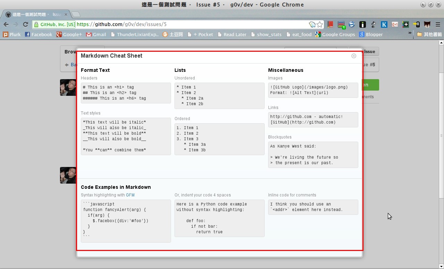Click the desk lamp extension icon

(373, 24)
